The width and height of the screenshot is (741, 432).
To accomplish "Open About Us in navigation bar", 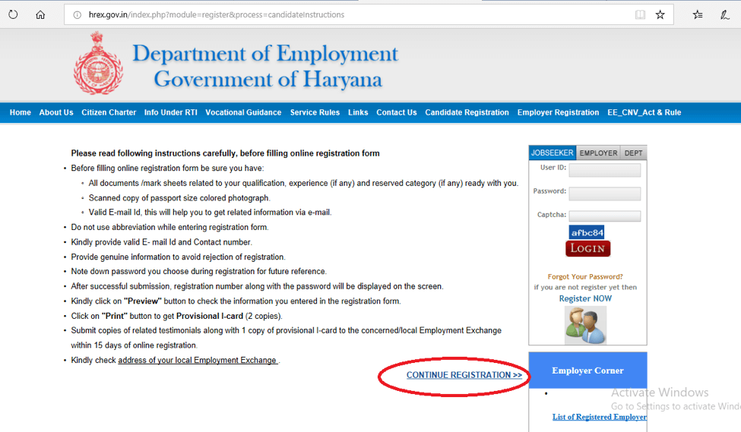I will pyautogui.click(x=56, y=112).
